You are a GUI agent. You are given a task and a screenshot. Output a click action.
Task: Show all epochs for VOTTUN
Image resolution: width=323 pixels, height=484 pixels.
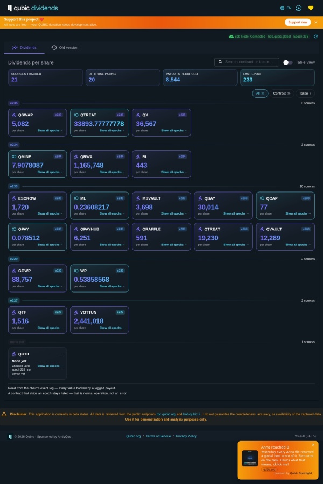112,328
